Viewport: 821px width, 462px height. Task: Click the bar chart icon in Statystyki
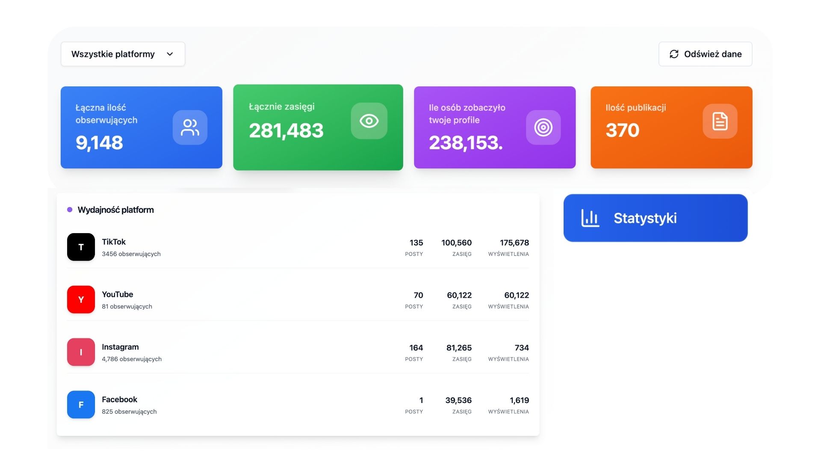590,218
